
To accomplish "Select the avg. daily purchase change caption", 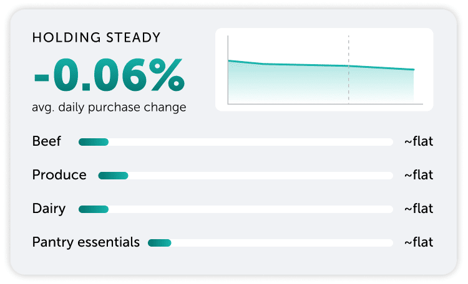I will (x=109, y=107).
